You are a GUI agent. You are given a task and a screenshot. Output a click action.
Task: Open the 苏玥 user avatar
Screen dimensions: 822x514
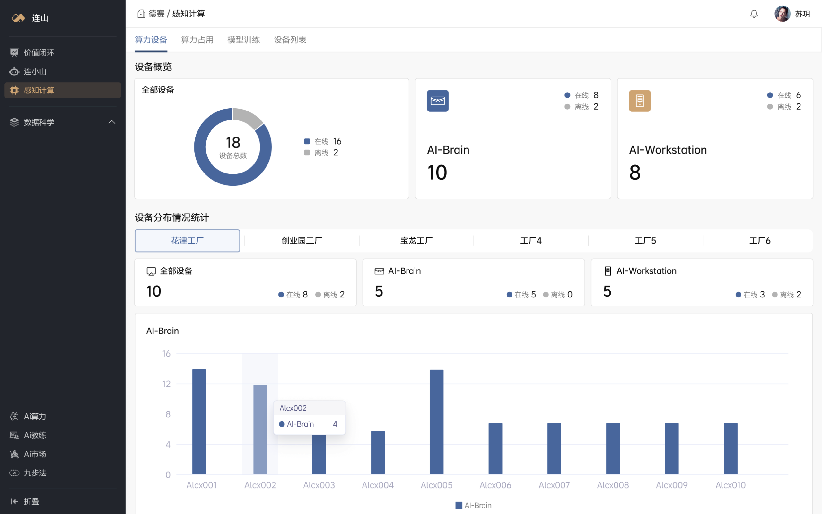[782, 13]
